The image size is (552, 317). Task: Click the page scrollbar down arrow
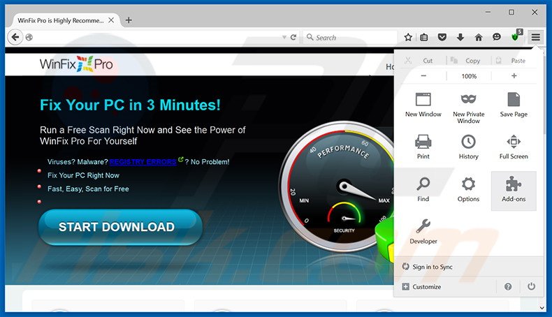[x=542, y=307]
